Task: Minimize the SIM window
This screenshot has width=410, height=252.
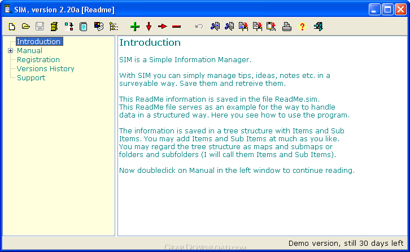Action: point(374,10)
